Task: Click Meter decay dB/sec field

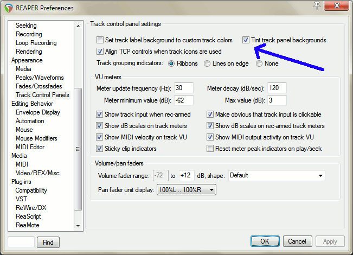Action: 277,88
